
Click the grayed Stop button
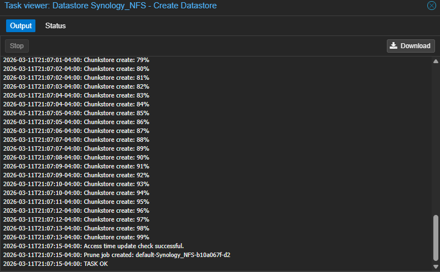(17, 46)
